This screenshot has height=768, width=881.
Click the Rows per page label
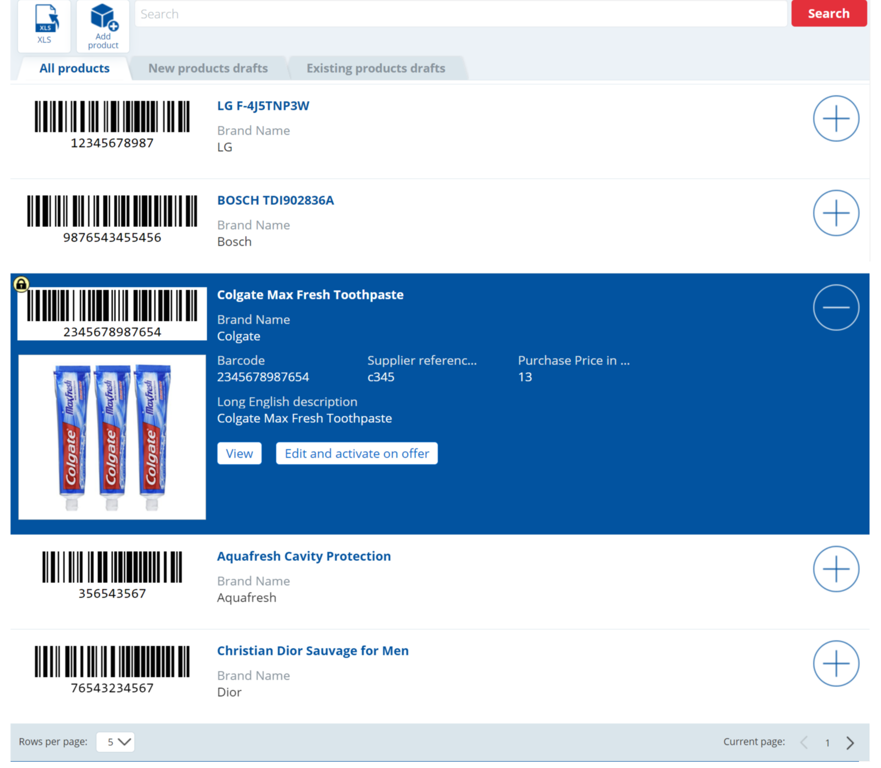tap(53, 742)
